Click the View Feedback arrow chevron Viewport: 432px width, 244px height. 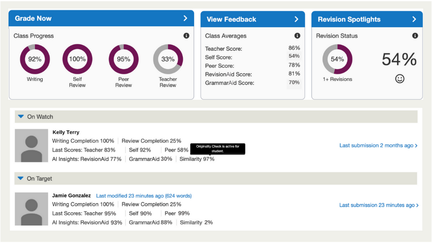296,19
